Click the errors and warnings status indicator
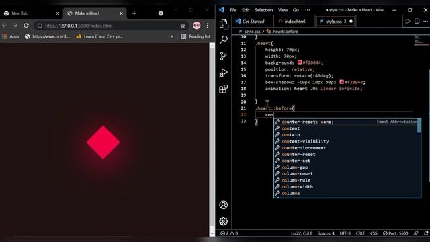 pyautogui.click(x=229, y=233)
